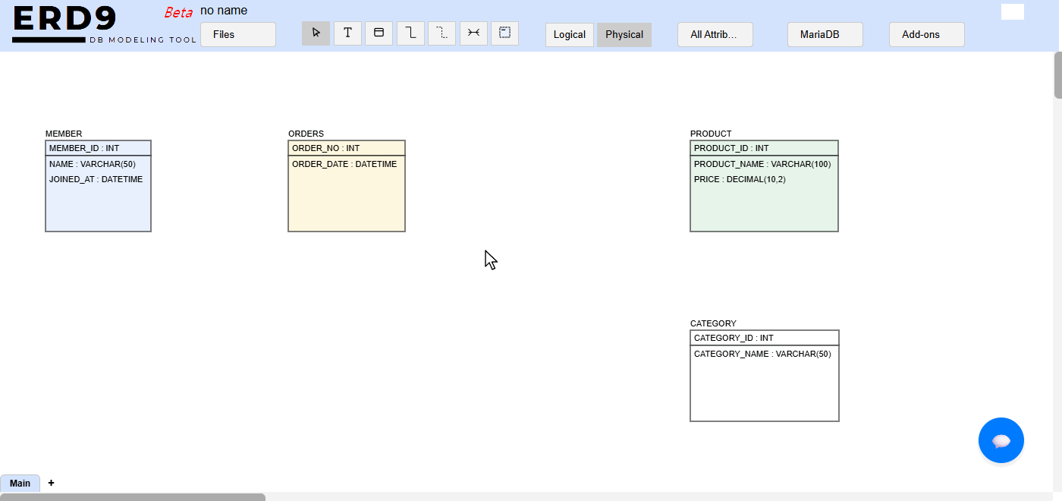This screenshot has height=501, width=1062.
Task: Select the many-to-many relationship tool
Action: pyautogui.click(x=473, y=33)
